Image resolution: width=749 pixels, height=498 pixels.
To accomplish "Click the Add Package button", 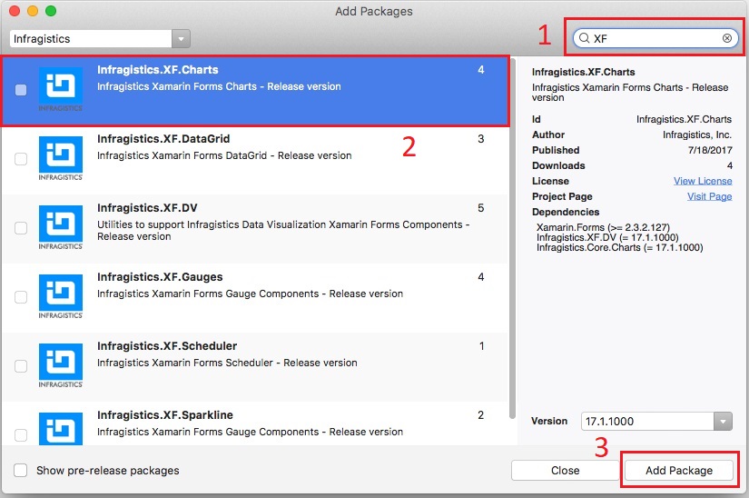I will point(679,470).
